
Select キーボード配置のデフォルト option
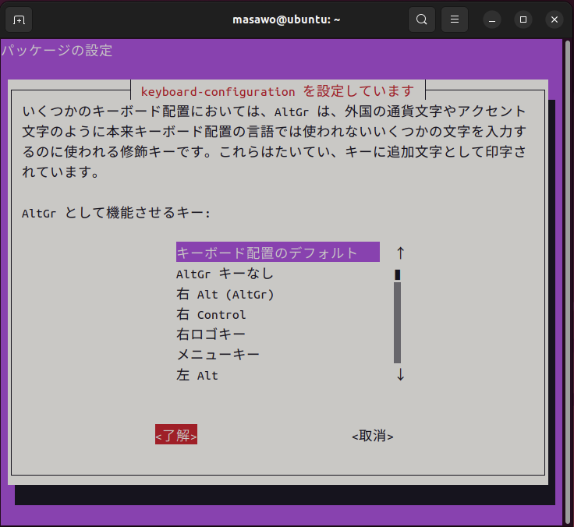(x=278, y=252)
